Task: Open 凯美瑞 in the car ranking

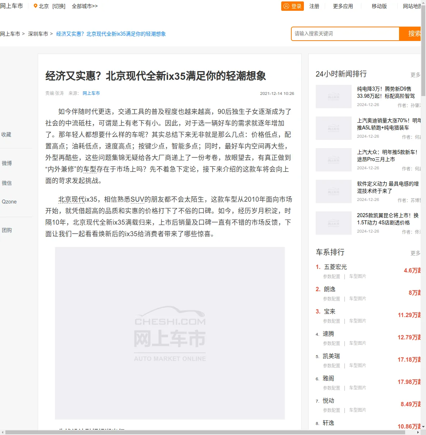Action: [331, 356]
